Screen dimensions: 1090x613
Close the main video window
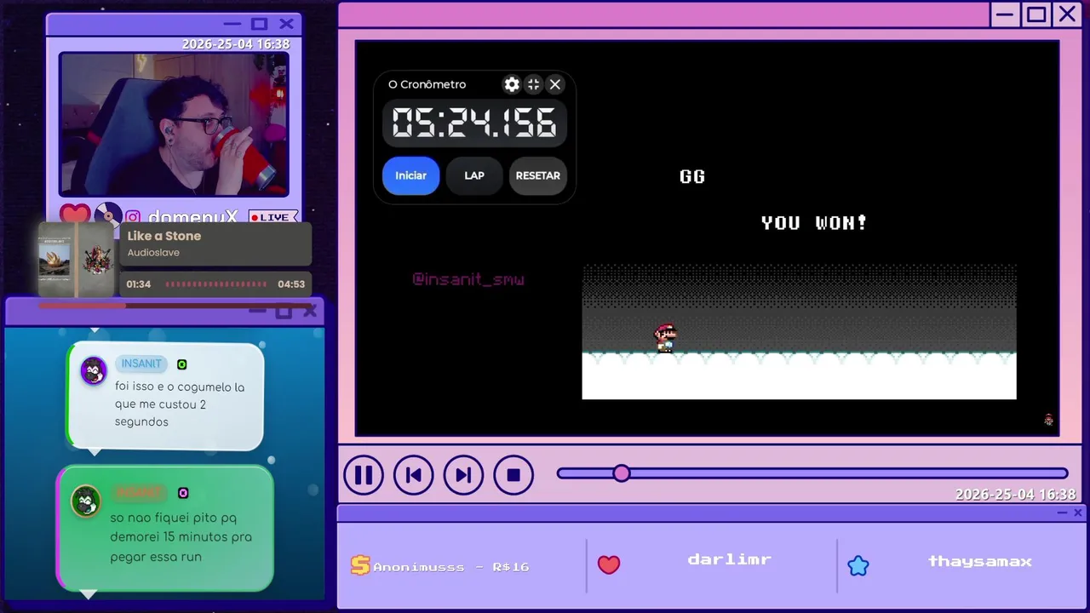1067,14
